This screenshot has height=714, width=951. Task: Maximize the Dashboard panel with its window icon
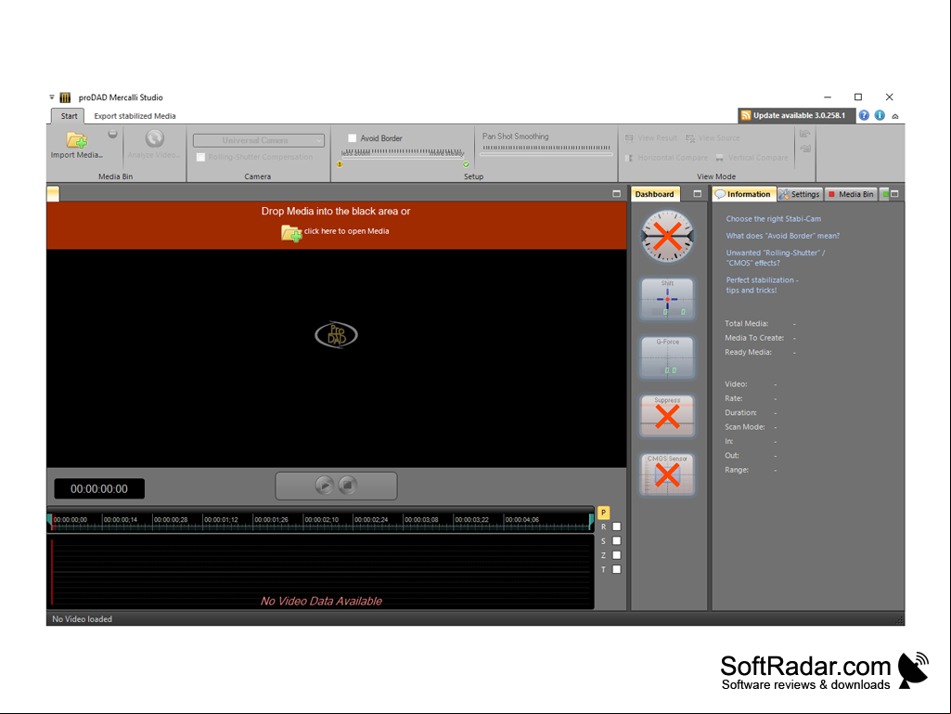pos(697,194)
